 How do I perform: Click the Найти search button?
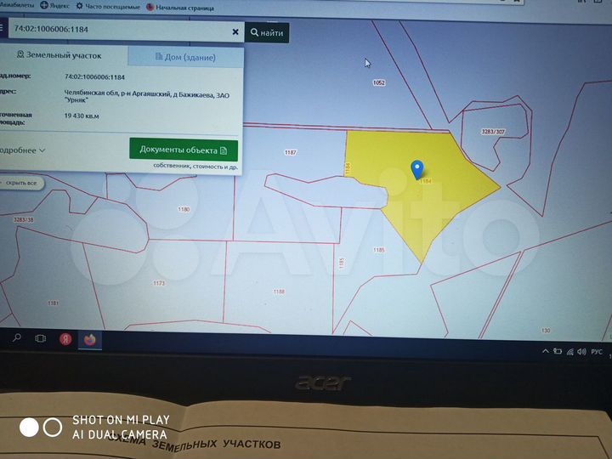pyautogui.click(x=267, y=33)
